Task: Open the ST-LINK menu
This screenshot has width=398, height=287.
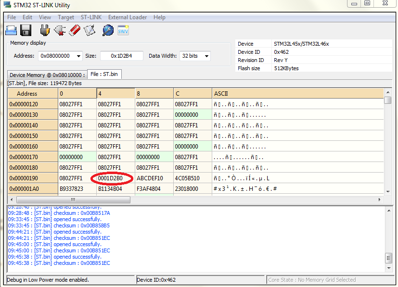Action: 91,17
